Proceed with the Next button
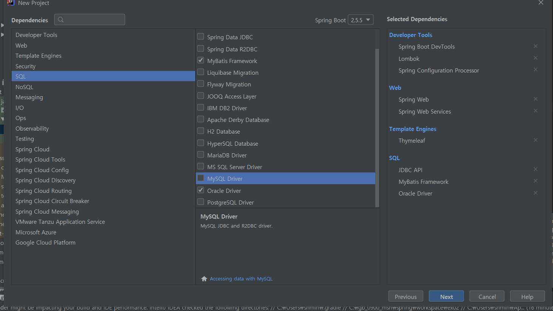 pos(447,296)
